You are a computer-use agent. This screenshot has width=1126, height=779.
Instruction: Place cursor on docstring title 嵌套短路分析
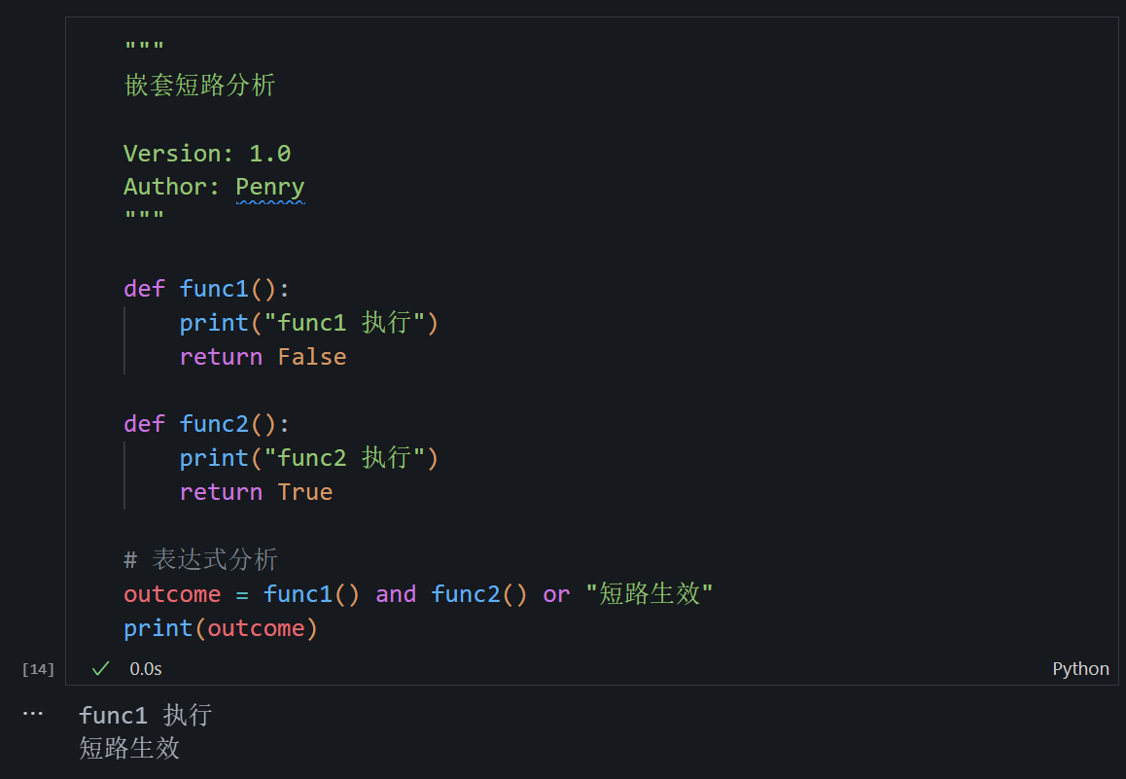tap(200, 86)
